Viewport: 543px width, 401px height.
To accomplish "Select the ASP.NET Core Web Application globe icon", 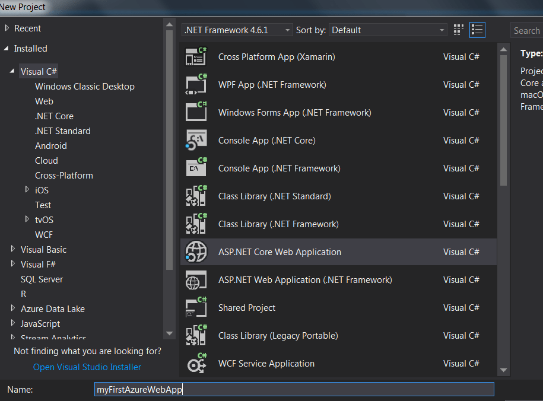I will click(196, 252).
